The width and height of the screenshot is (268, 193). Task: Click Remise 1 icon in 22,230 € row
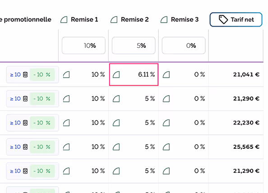[66, 123]
